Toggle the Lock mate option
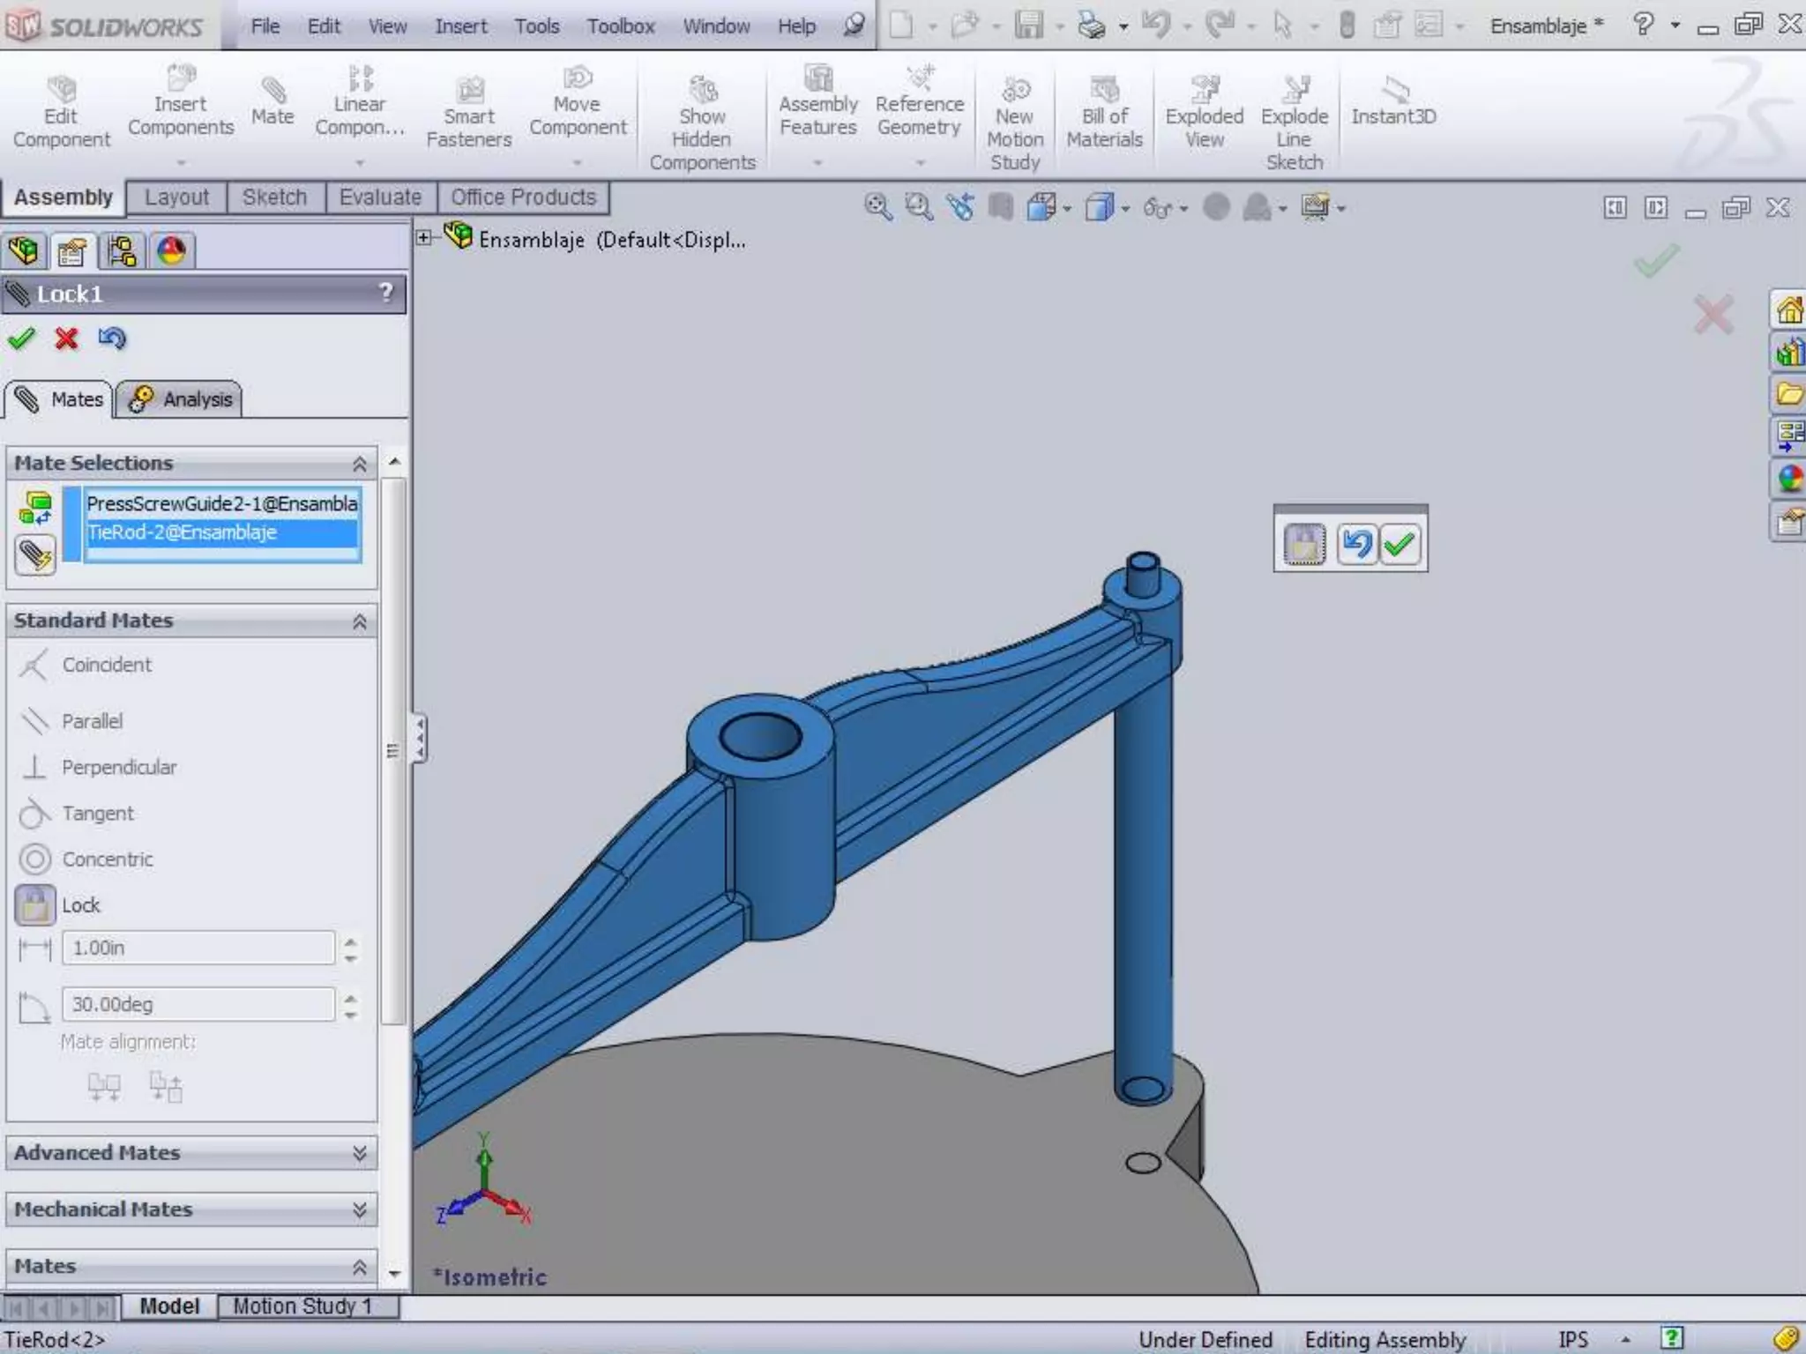This screenshot has width=1806, height=1354. coord(35,905)
